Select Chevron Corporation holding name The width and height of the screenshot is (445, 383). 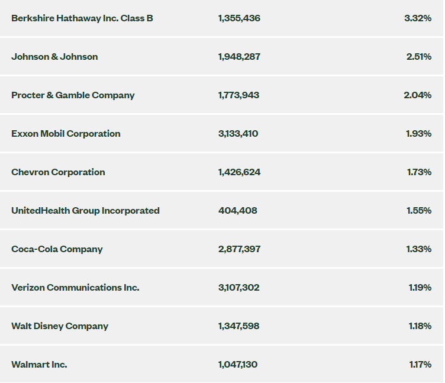click(x=58, y=172)
